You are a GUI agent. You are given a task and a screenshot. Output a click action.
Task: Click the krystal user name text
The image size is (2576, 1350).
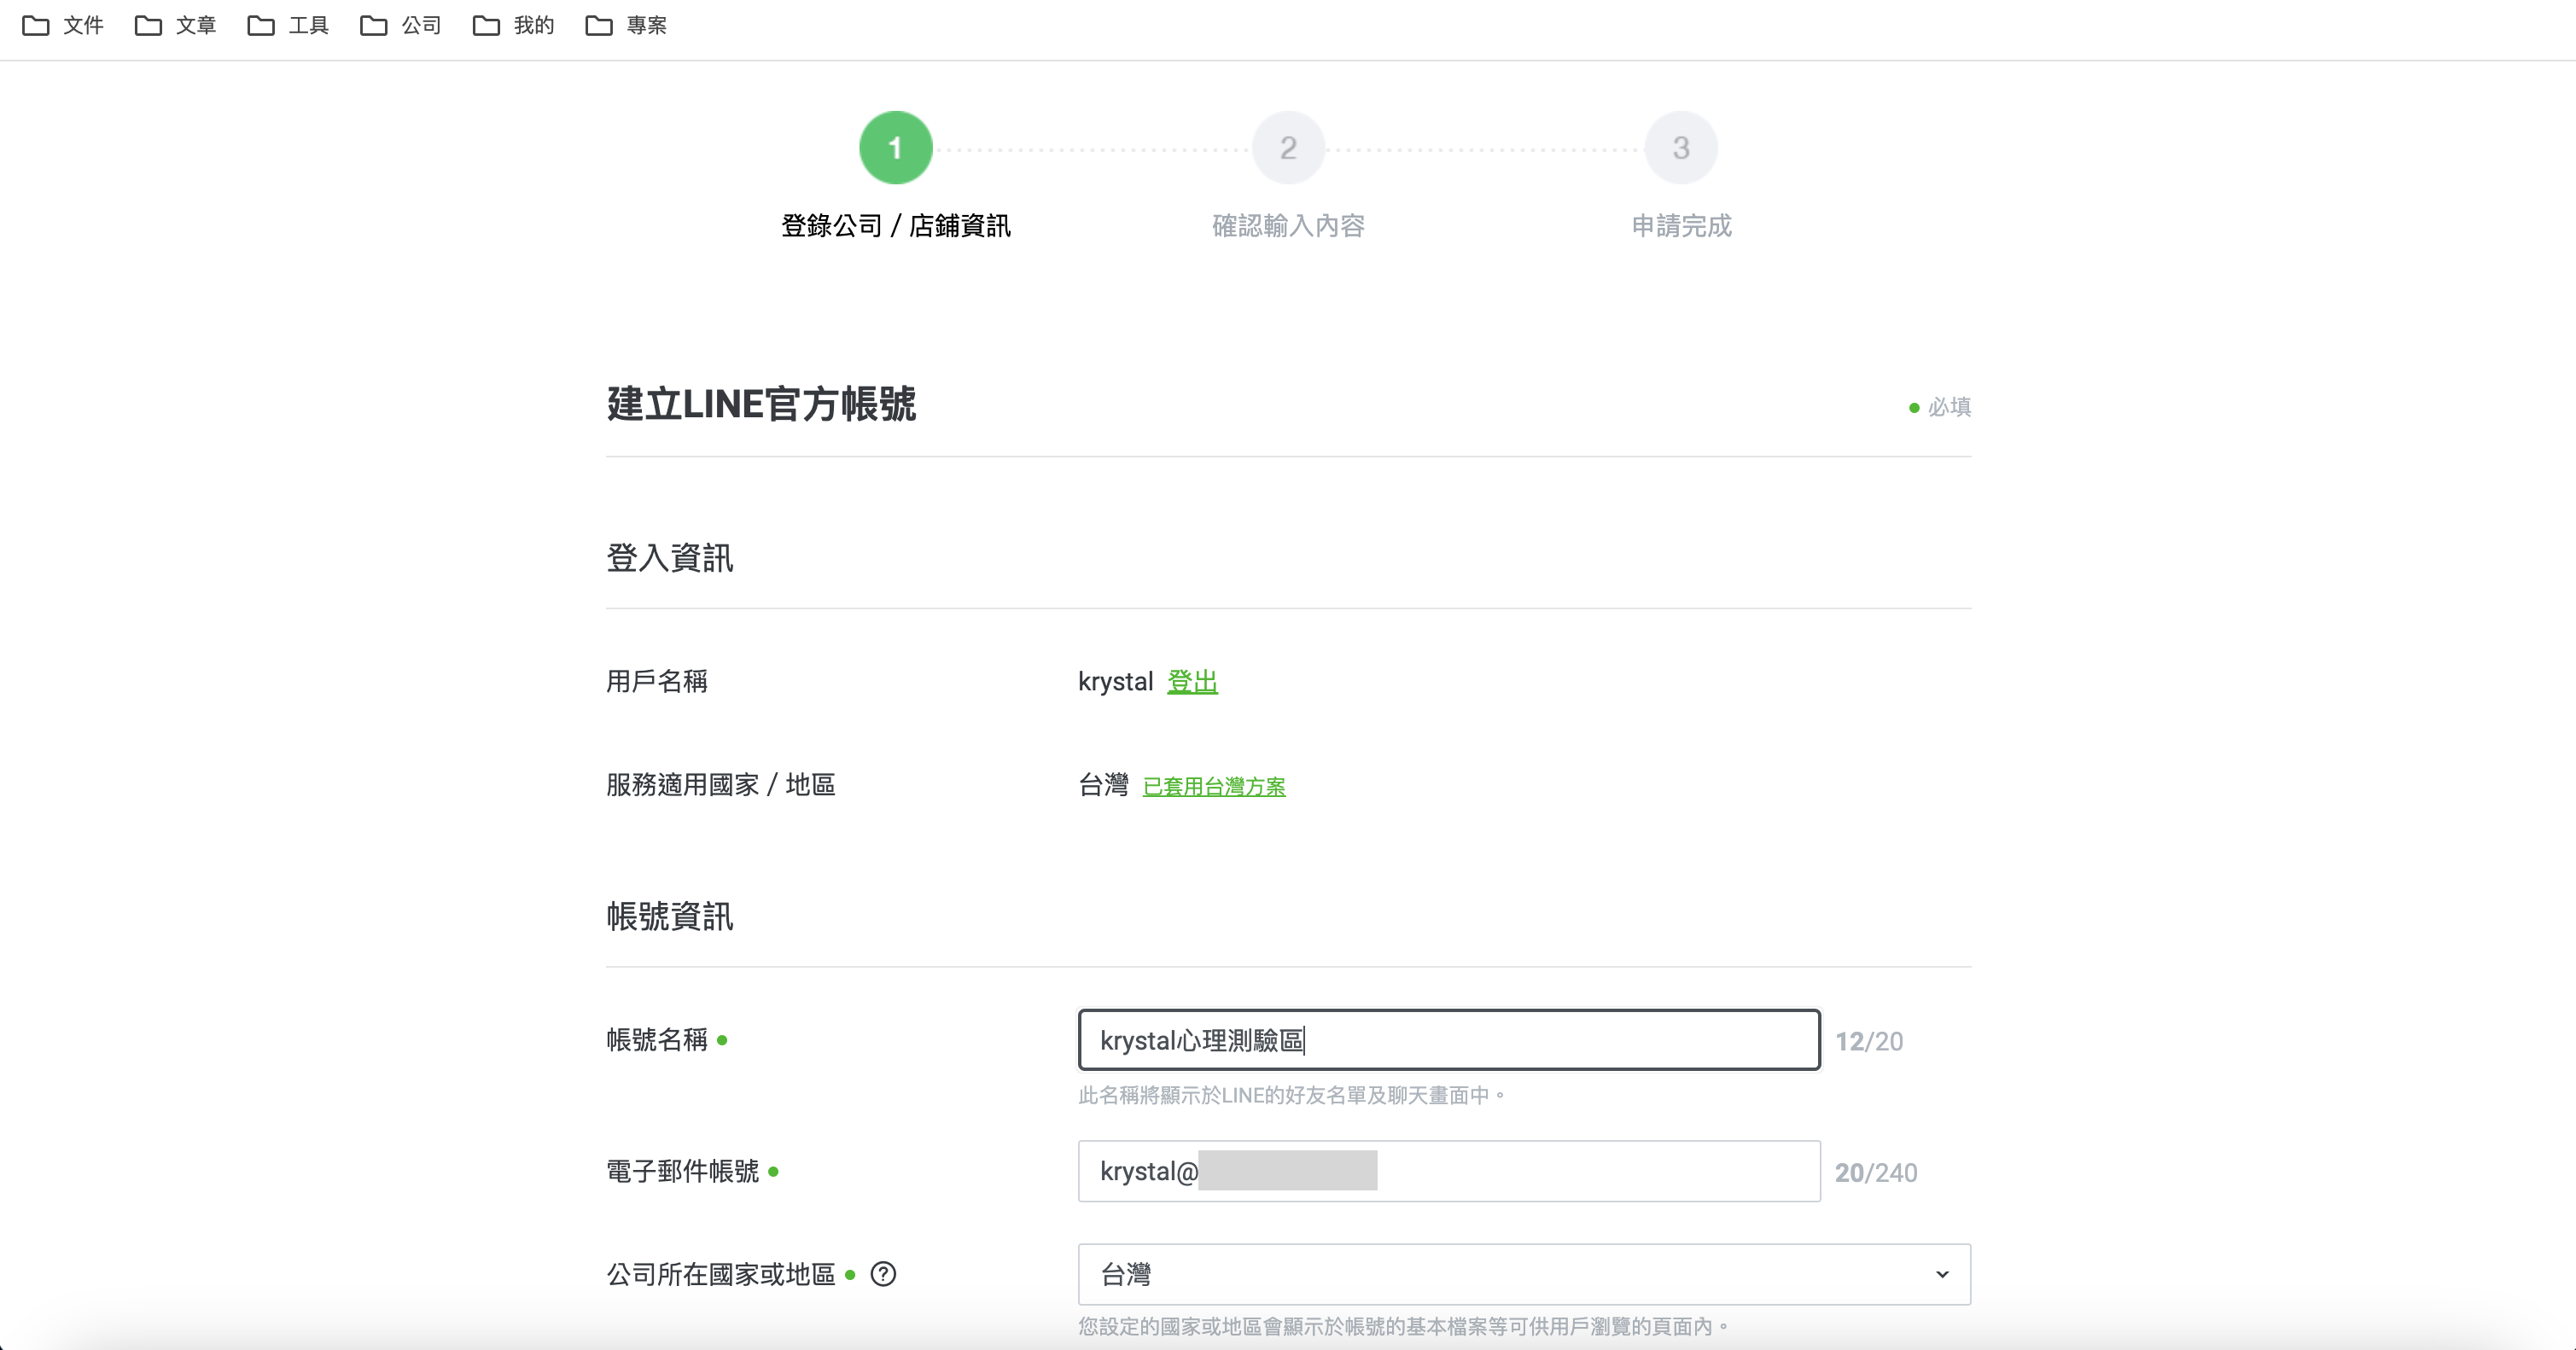(1115, 682)
